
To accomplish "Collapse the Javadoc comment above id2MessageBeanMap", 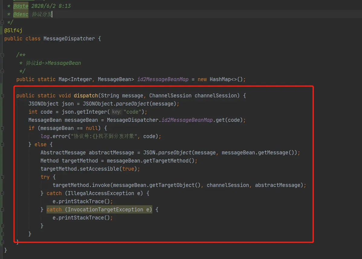I will pos(2,55).
